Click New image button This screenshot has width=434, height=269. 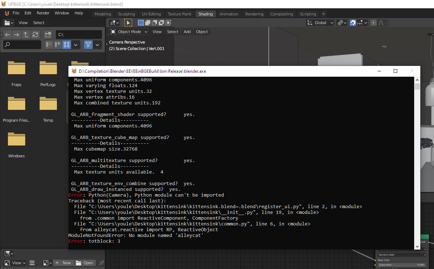(x=63, y=263)
